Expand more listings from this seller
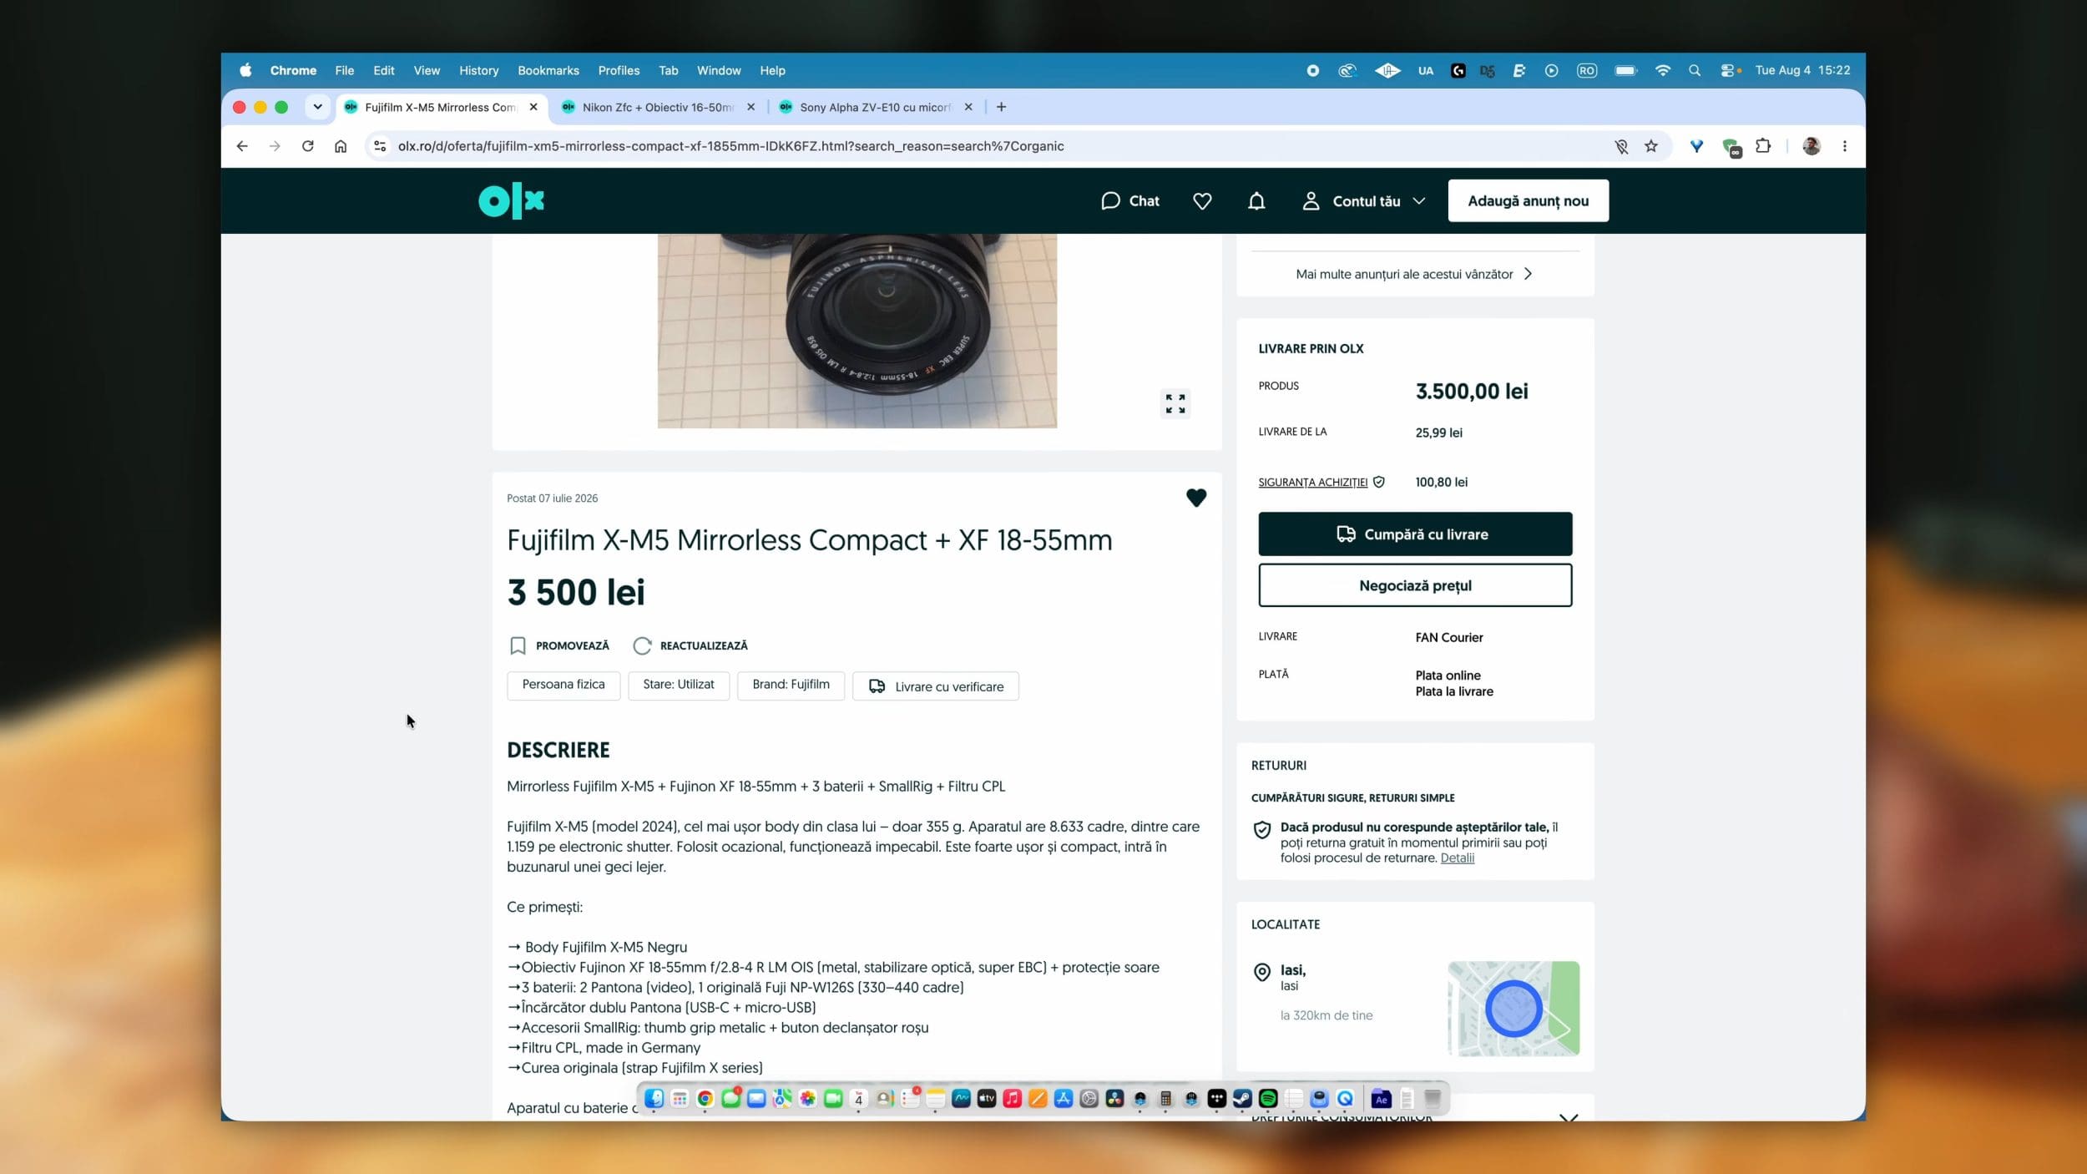Viewport: 2087px width, 1174px height. [x=1414, y=274]
